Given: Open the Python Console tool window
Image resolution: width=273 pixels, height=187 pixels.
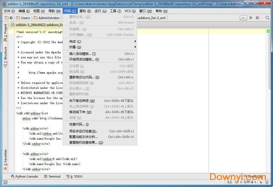Looking at the screenshot, I should click(24, 176).
